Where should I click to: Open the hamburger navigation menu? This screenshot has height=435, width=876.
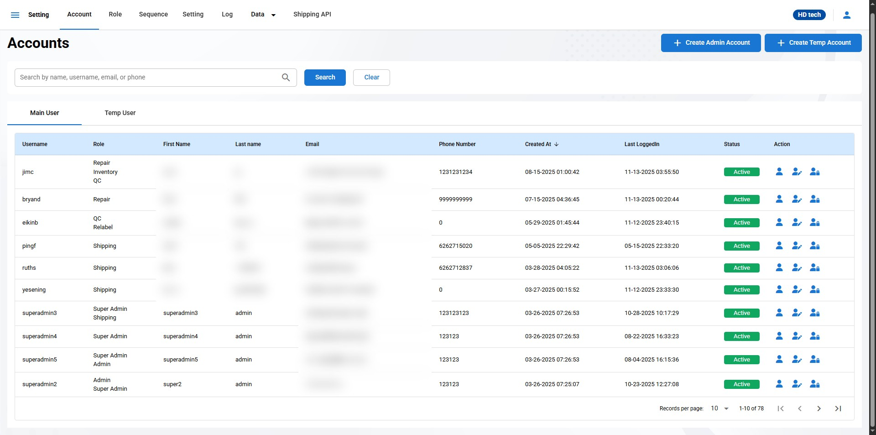(15, 15)
